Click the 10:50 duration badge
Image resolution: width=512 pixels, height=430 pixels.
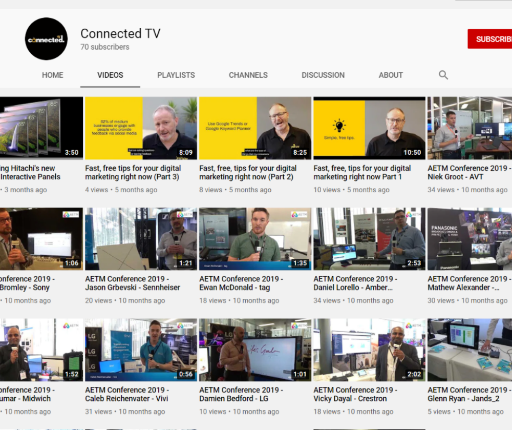pos(412,153)
